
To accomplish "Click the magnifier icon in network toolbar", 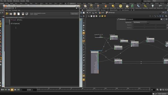I will click(x=166, y=16).
